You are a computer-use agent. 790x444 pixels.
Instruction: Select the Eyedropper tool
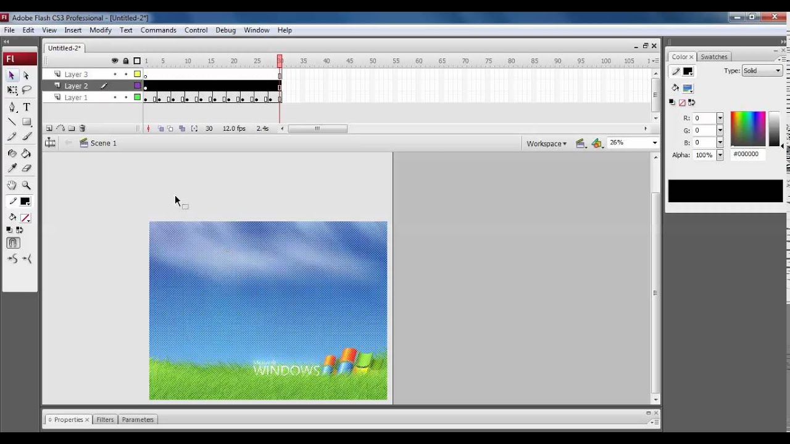(12, 168)
